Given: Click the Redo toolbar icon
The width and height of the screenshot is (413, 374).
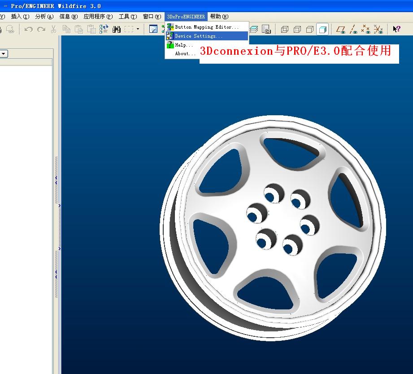Looking at the screenshot, I should coord(41,29).
